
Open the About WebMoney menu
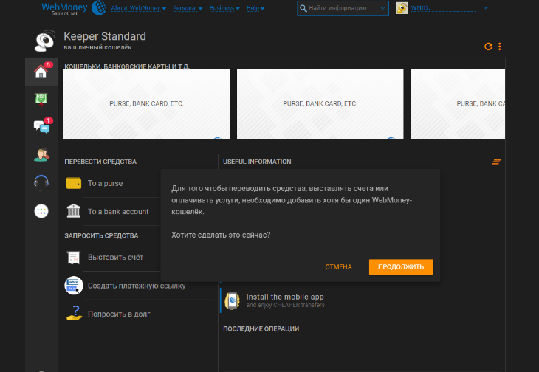pyautogui.click(x=138, y=8)
